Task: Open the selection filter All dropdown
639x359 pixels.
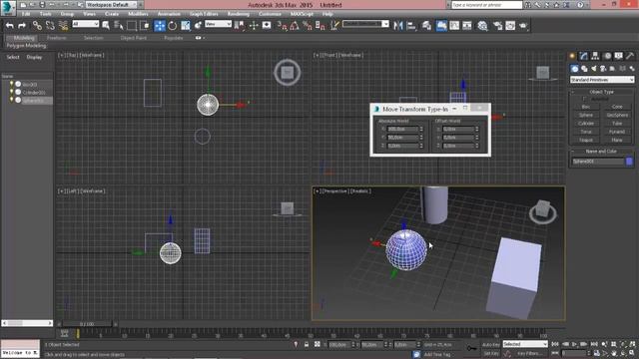Action: tap(85, 24)
